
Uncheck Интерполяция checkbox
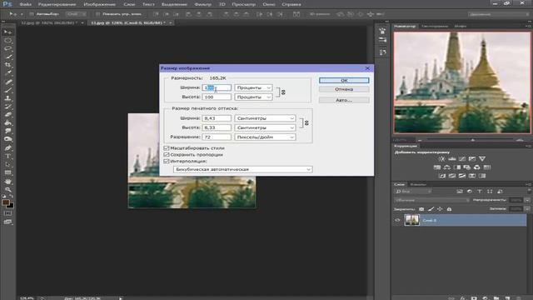[167, 161]
